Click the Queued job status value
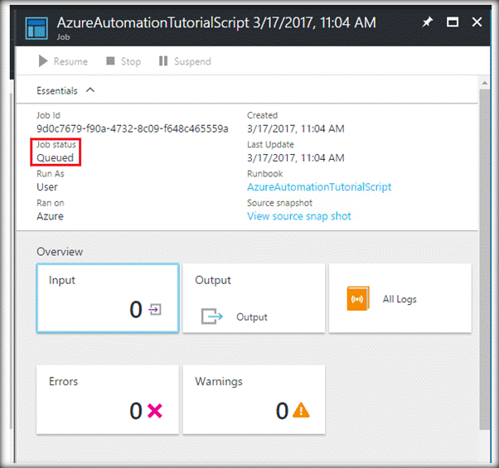The image size is (499, 468). (x=55, y=157)
